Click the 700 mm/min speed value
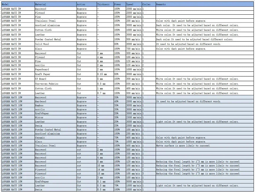The height and width of the screenshot is (192, 255). point(133,49)
